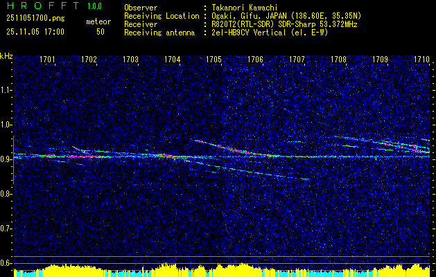
Task: Click the filename 2511051700.png
Action: pos(35,19)
